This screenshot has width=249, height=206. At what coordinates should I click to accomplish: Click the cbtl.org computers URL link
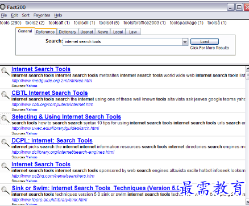click(52, 104)
